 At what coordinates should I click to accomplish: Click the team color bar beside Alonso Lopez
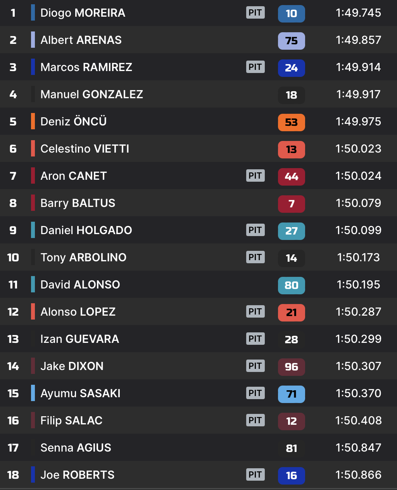(33, 312)
